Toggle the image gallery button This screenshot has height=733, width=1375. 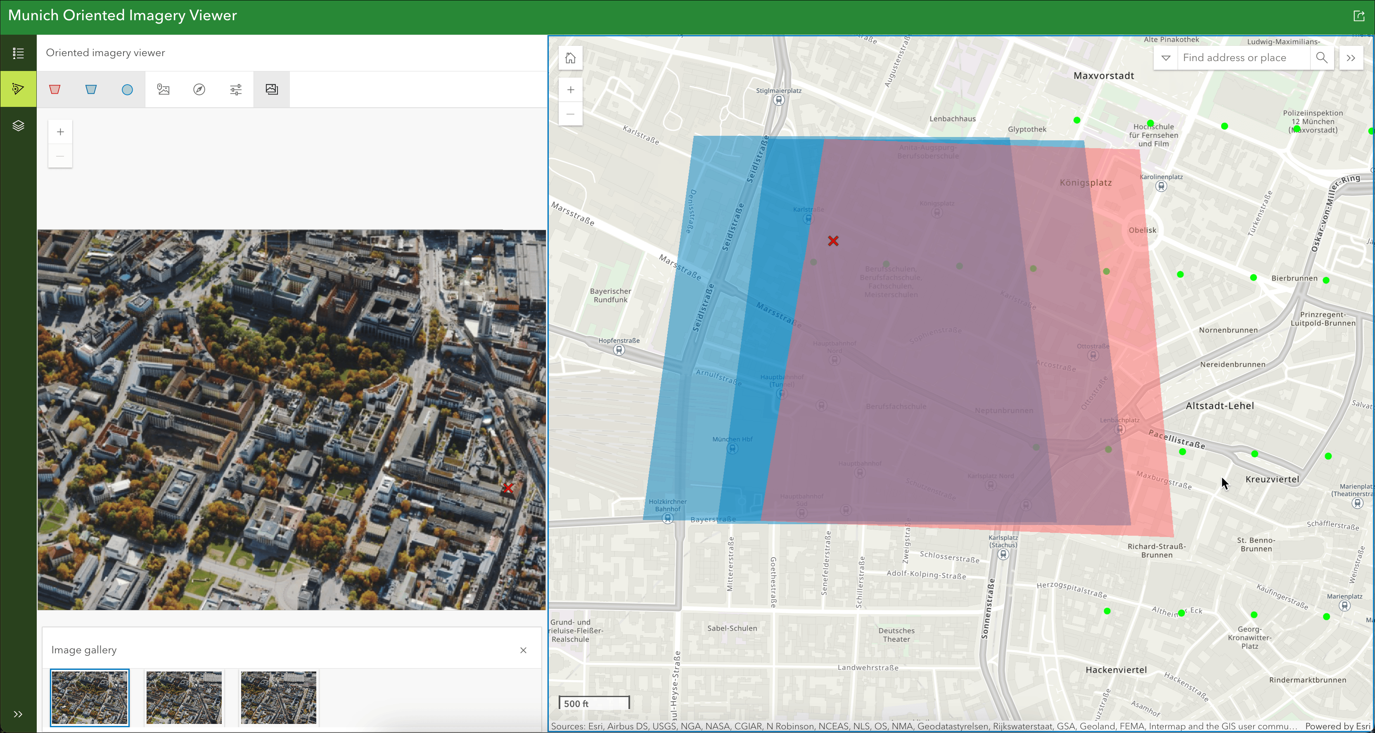272,89
